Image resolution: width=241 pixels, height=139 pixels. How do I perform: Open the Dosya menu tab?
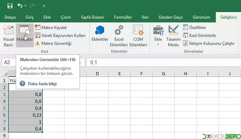click(9, 17)
